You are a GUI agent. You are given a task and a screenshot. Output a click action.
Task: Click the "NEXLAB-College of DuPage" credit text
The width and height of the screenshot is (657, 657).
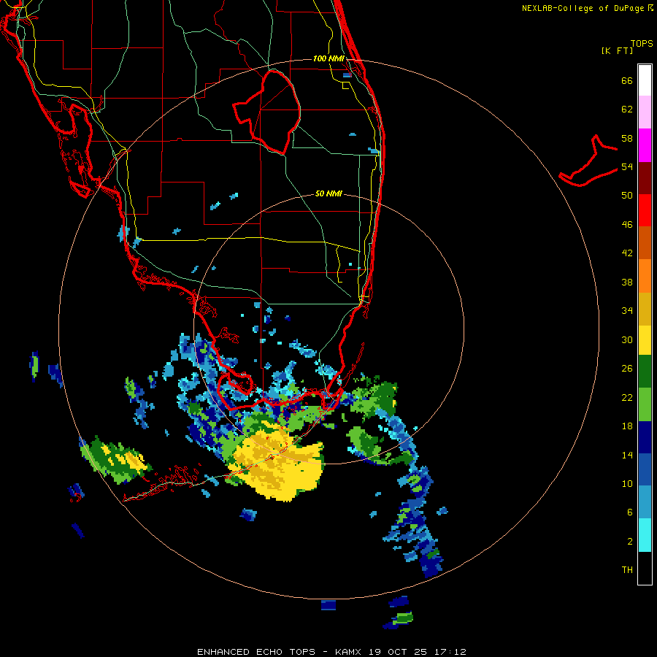point(583,8)
